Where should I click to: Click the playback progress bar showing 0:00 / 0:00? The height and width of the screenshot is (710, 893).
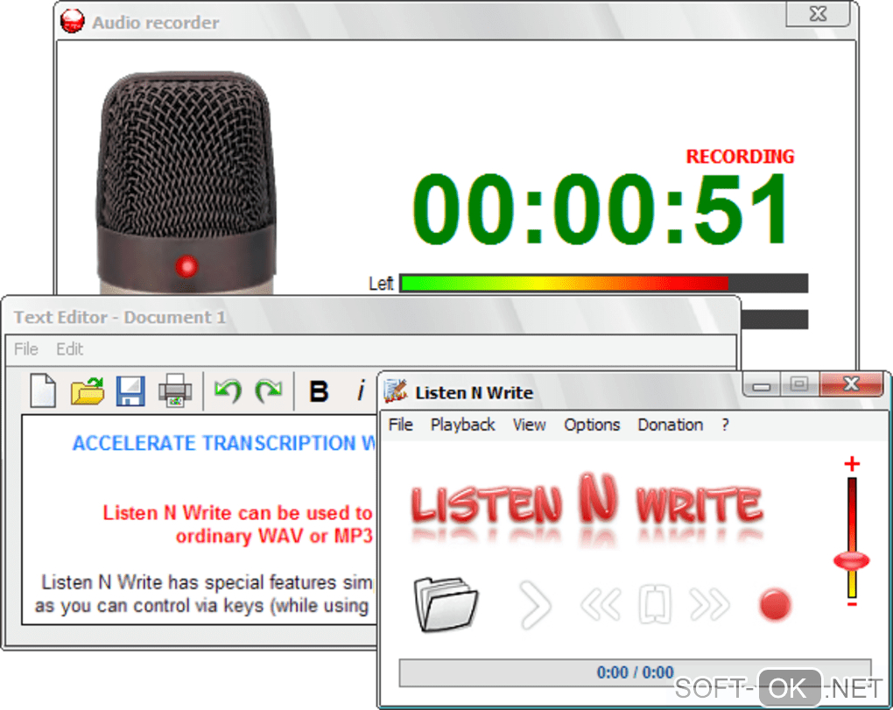pyautogui.click(x=635, y=673)
